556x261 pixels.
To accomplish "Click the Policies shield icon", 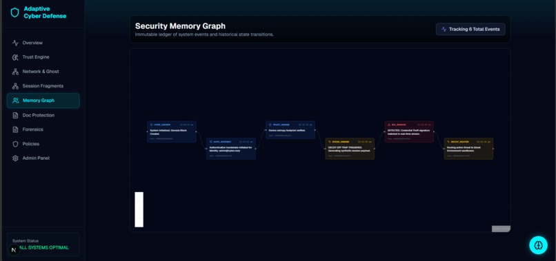I will [15, 144].
